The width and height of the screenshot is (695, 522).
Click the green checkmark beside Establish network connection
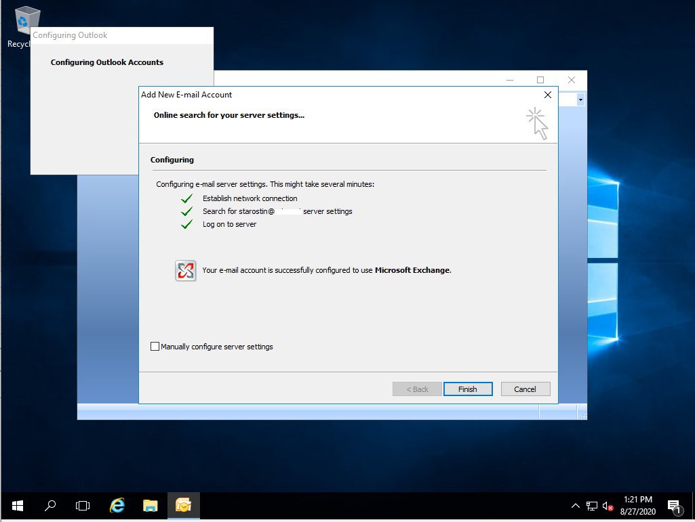coord(186,198)
